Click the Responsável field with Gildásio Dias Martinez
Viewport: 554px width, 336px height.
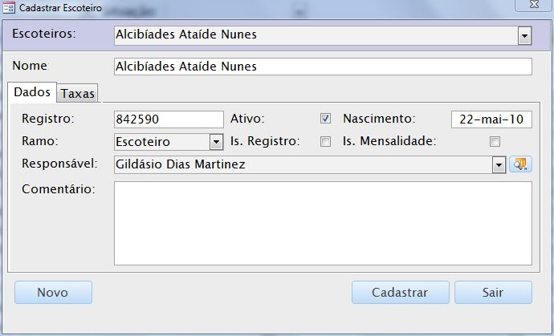coord(302,164)
